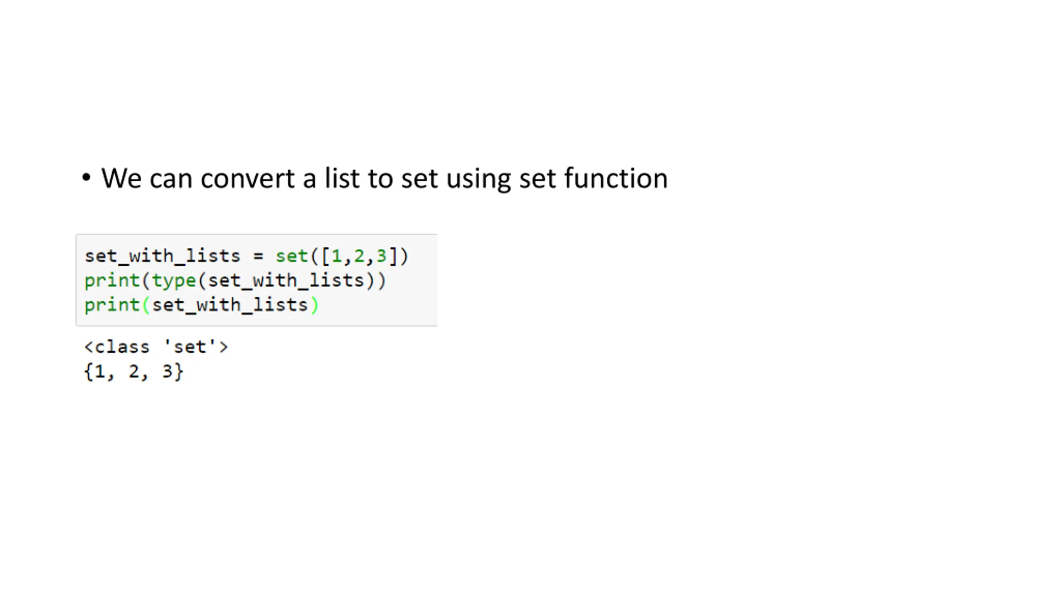Screen dimensions: 1061x596
Task: Click the equals sign in the assignment
Action: (258, 256)
